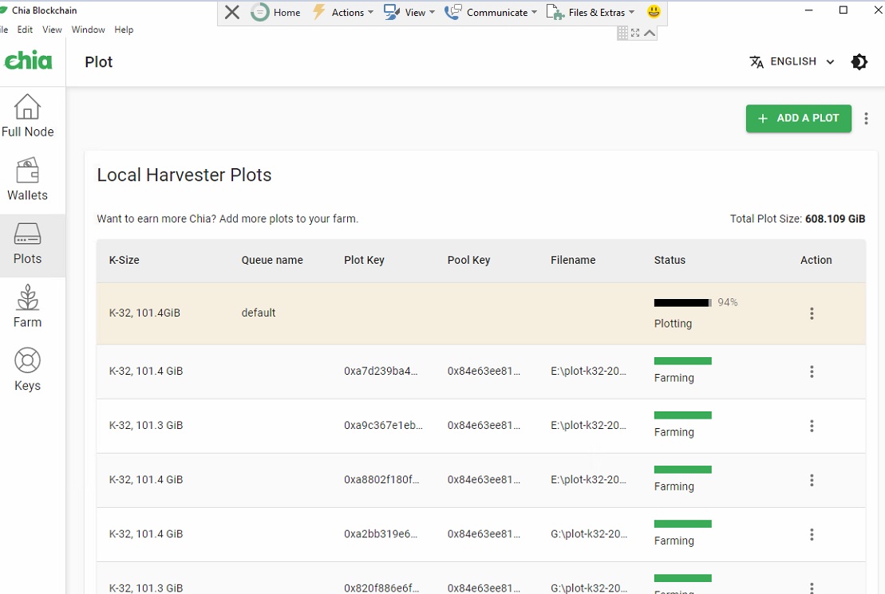Click pool key in 0xa8802f180f row
Screen dimensions: 885x594
(484, 479)
